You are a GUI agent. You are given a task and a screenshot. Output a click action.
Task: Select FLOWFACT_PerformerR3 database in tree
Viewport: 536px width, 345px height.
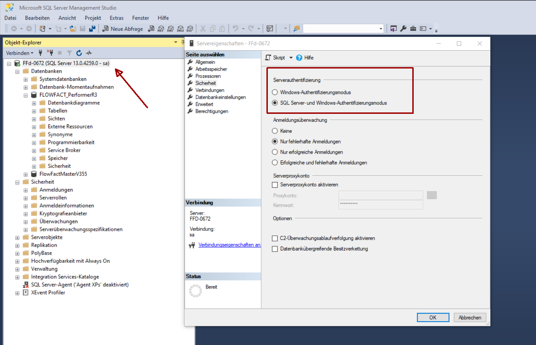[x=68, y=95]
